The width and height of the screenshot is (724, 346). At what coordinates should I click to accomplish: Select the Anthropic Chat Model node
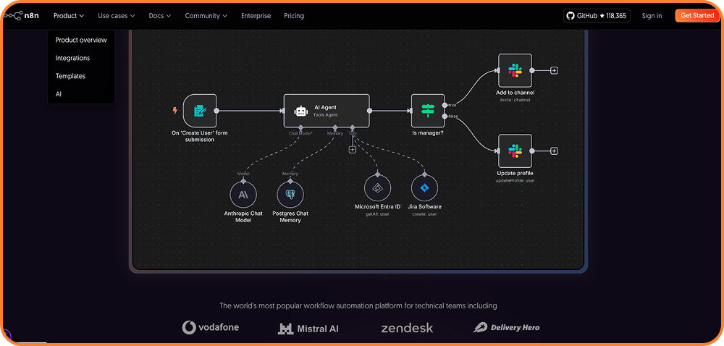tap(243, 195)
